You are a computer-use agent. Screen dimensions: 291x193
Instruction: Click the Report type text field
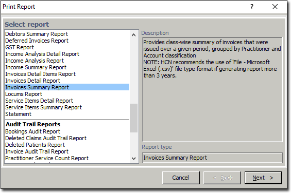click(x=212, y=158)
